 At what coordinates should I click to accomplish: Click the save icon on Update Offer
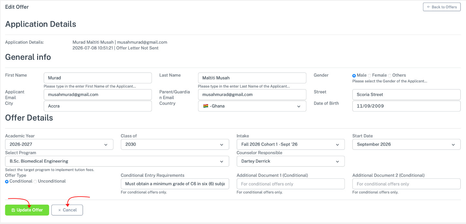(x=13, y=210)
